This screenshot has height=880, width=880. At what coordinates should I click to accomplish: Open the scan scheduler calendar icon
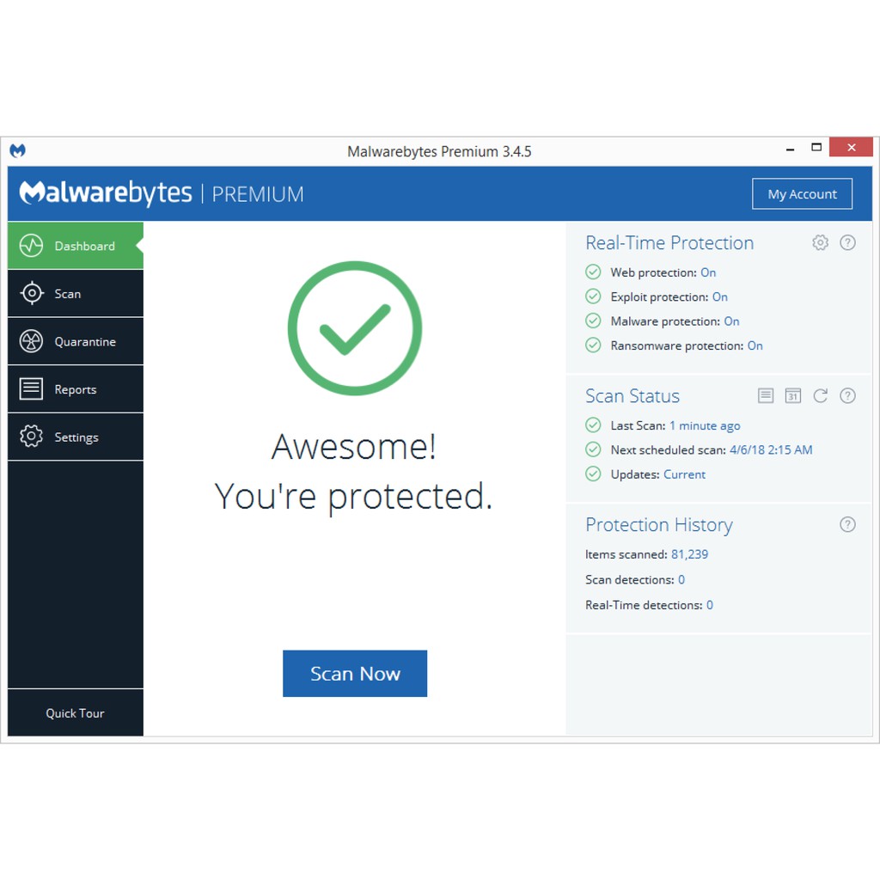[x=792, y=395]
